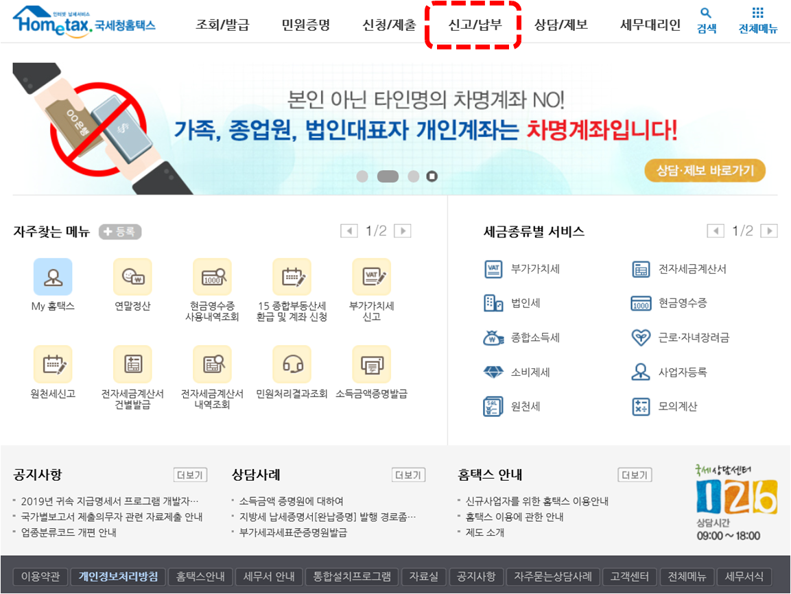
Task: Click 자주묻는상담사례 in the footer
Action: coord(553,576)
